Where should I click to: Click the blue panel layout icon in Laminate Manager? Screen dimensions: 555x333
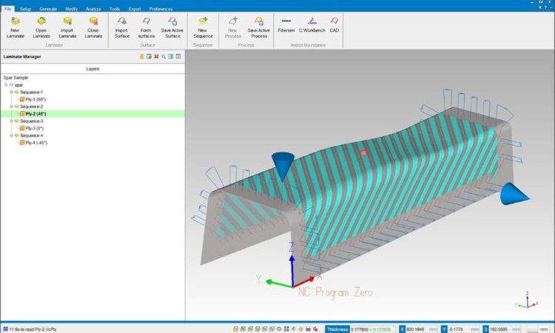click(171, 57)
